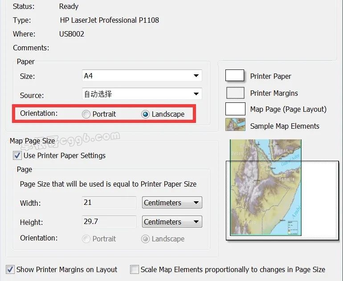Enable Scale Map Elements proportionally checkbox
This screenshot has height=281, width=343.
point(135,269)
